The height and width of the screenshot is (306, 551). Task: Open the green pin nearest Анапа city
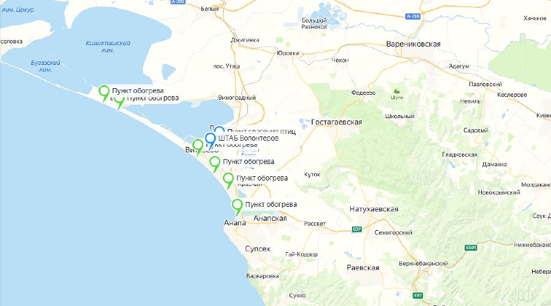237,207
